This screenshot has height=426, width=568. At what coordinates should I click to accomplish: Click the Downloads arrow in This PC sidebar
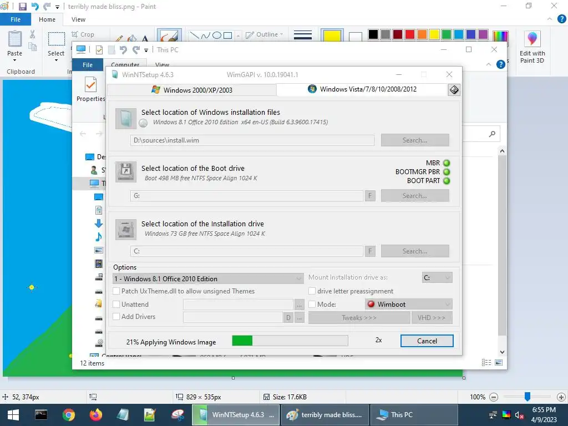99,224
